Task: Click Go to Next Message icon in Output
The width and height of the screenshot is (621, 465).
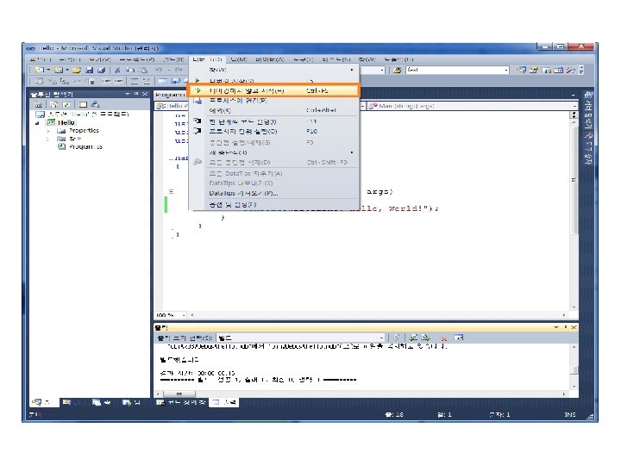Action: pos(426,338)
